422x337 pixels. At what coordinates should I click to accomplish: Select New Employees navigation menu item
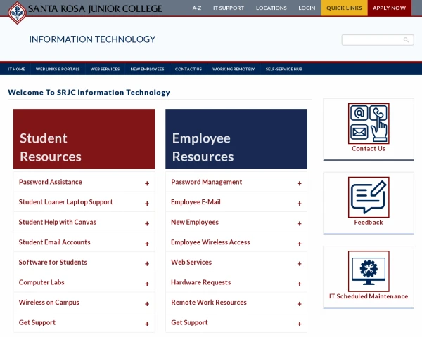tap(147, 69)
